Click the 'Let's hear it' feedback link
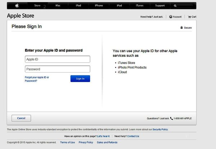This screenshot has width=216, height=149. (x=103, y=136)
